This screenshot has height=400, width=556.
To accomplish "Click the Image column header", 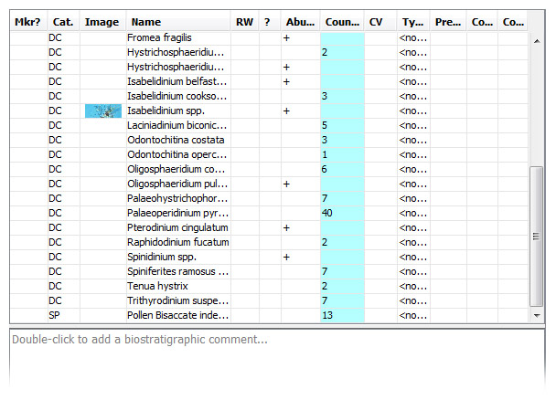I will point(102,22).
